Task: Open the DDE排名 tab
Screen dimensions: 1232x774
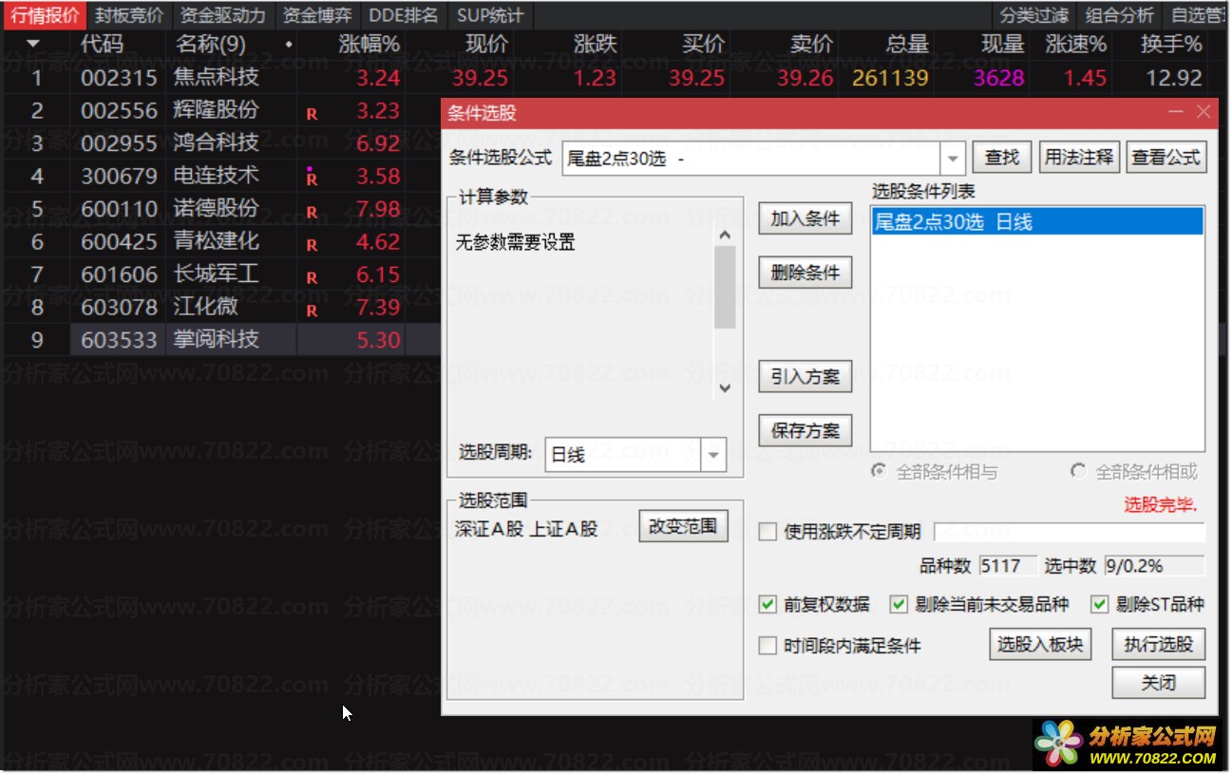Action: coord(404,15)
